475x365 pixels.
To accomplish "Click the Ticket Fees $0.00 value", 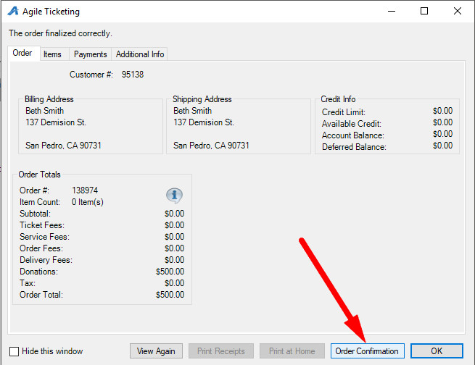I will [x=174, y=225].
